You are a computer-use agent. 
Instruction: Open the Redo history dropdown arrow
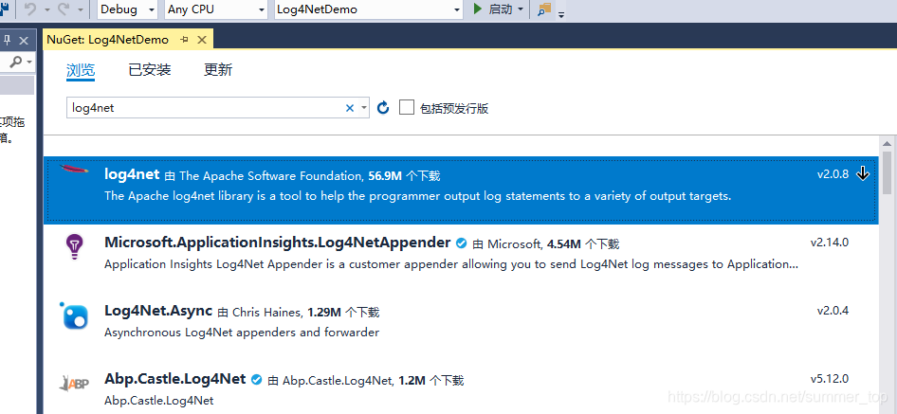click(80, 10)
